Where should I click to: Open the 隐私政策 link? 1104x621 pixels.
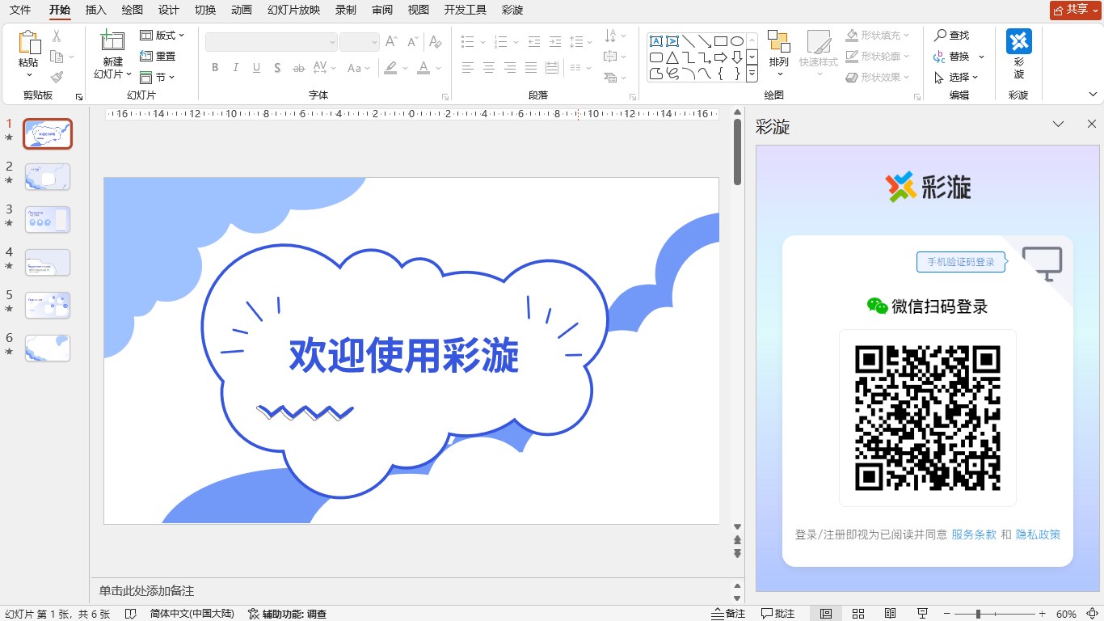(1038, 534)
